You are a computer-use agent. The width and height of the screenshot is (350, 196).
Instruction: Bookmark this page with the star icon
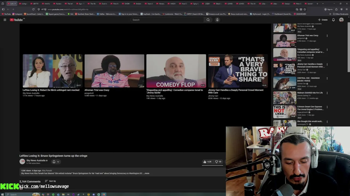click(305, 9)
